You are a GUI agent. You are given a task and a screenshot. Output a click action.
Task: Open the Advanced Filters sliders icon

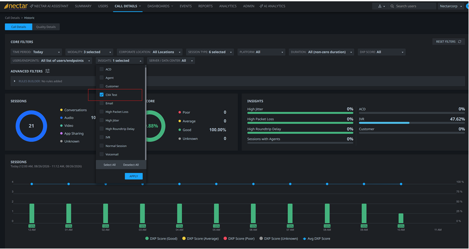[48, 71]
